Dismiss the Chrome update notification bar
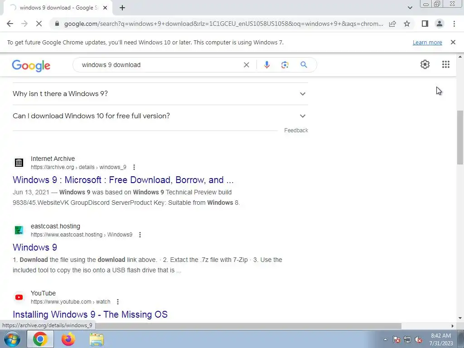This screenshot has width=464, height=348. click(453, 42)
